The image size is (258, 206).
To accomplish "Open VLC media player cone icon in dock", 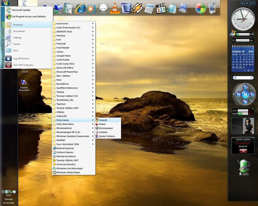I will point(115,8).
